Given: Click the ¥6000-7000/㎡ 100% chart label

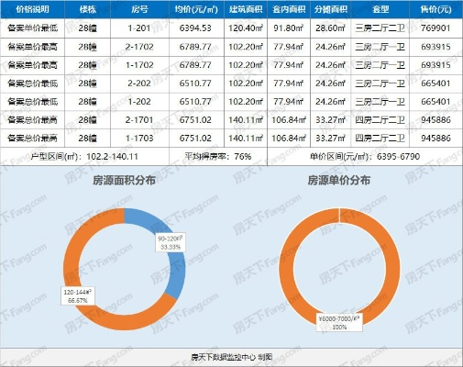Looking at the screenshot, I should [339, 323].
